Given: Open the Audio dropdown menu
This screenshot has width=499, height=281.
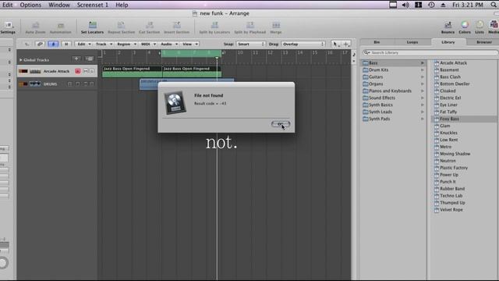Looking at the screenshot, I should (168, 44).
